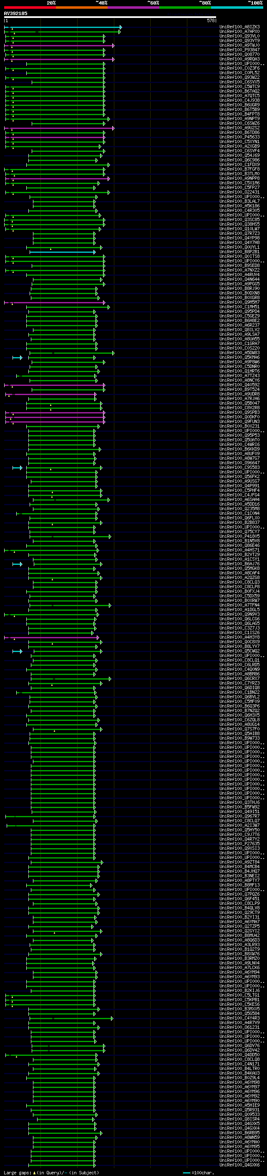
Task: Select the magenta alignment bar for A4H3Y8
Action: (52, 638)
